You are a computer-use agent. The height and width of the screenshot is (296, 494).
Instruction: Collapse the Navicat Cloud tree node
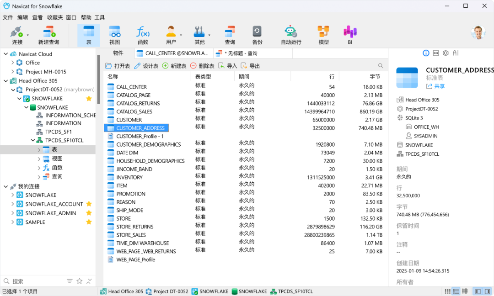click(5, 54)
